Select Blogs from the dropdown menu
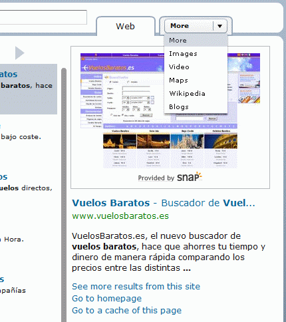The width and height of the screenshot is (286, 322). (x=196, y=107)
